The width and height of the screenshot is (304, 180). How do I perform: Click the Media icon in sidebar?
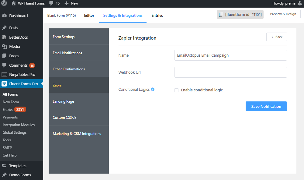(x=4, y=46)
